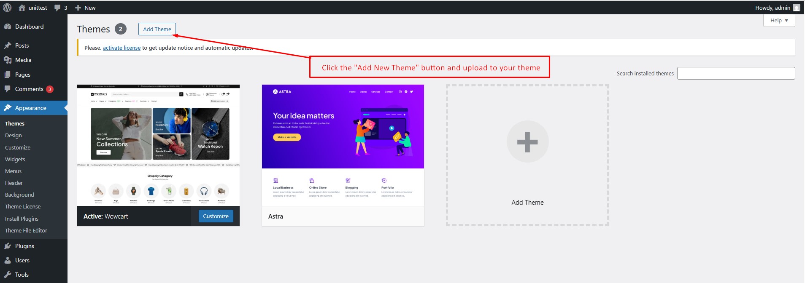This screenshot has width=805, height=283.
Task: Click the red 3 comments badge
Action: click(50, 89)
